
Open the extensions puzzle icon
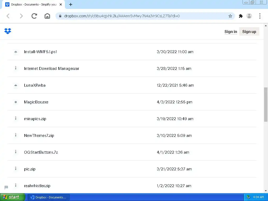(x=241, y=16)
